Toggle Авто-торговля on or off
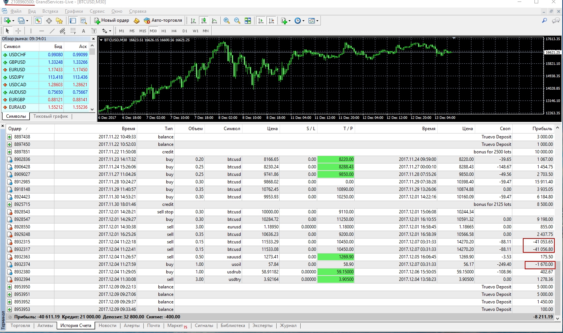This screenshot has width=563, height=333. (x=163, y=21)
